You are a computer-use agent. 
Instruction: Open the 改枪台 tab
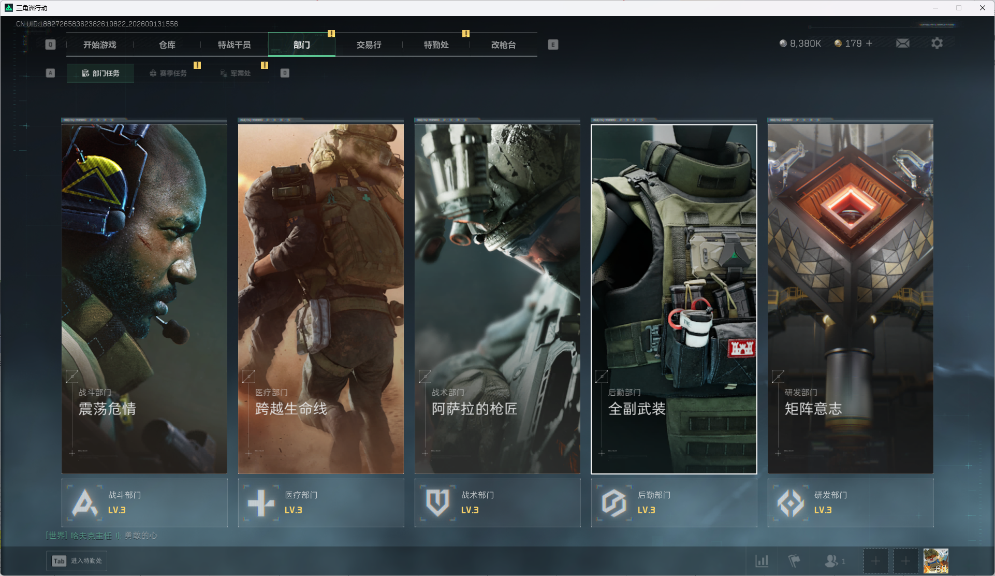504,45
